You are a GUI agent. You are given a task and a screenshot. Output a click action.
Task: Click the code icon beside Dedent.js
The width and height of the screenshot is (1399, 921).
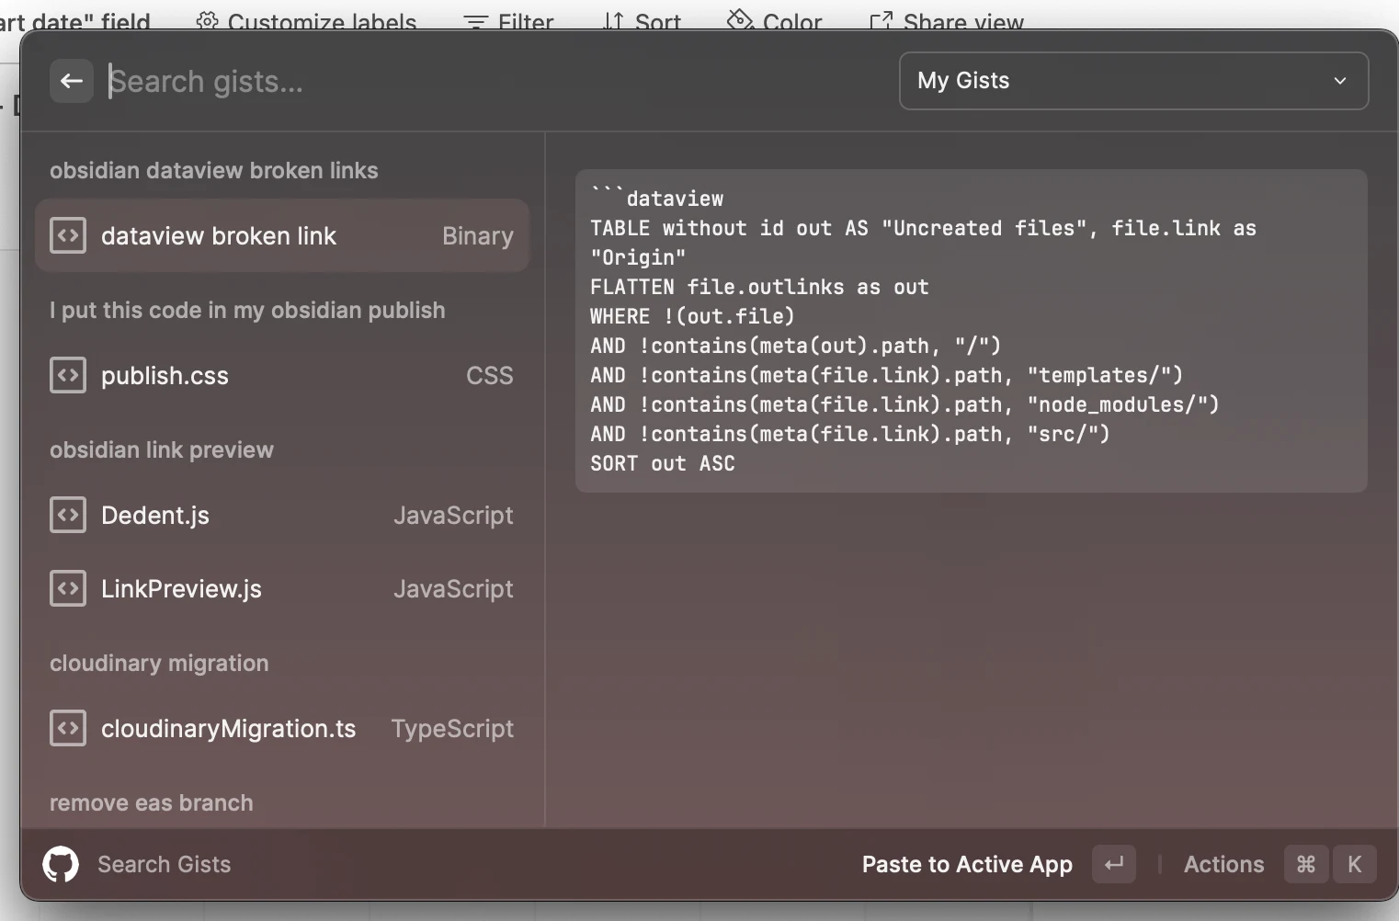tap(68, 515)
